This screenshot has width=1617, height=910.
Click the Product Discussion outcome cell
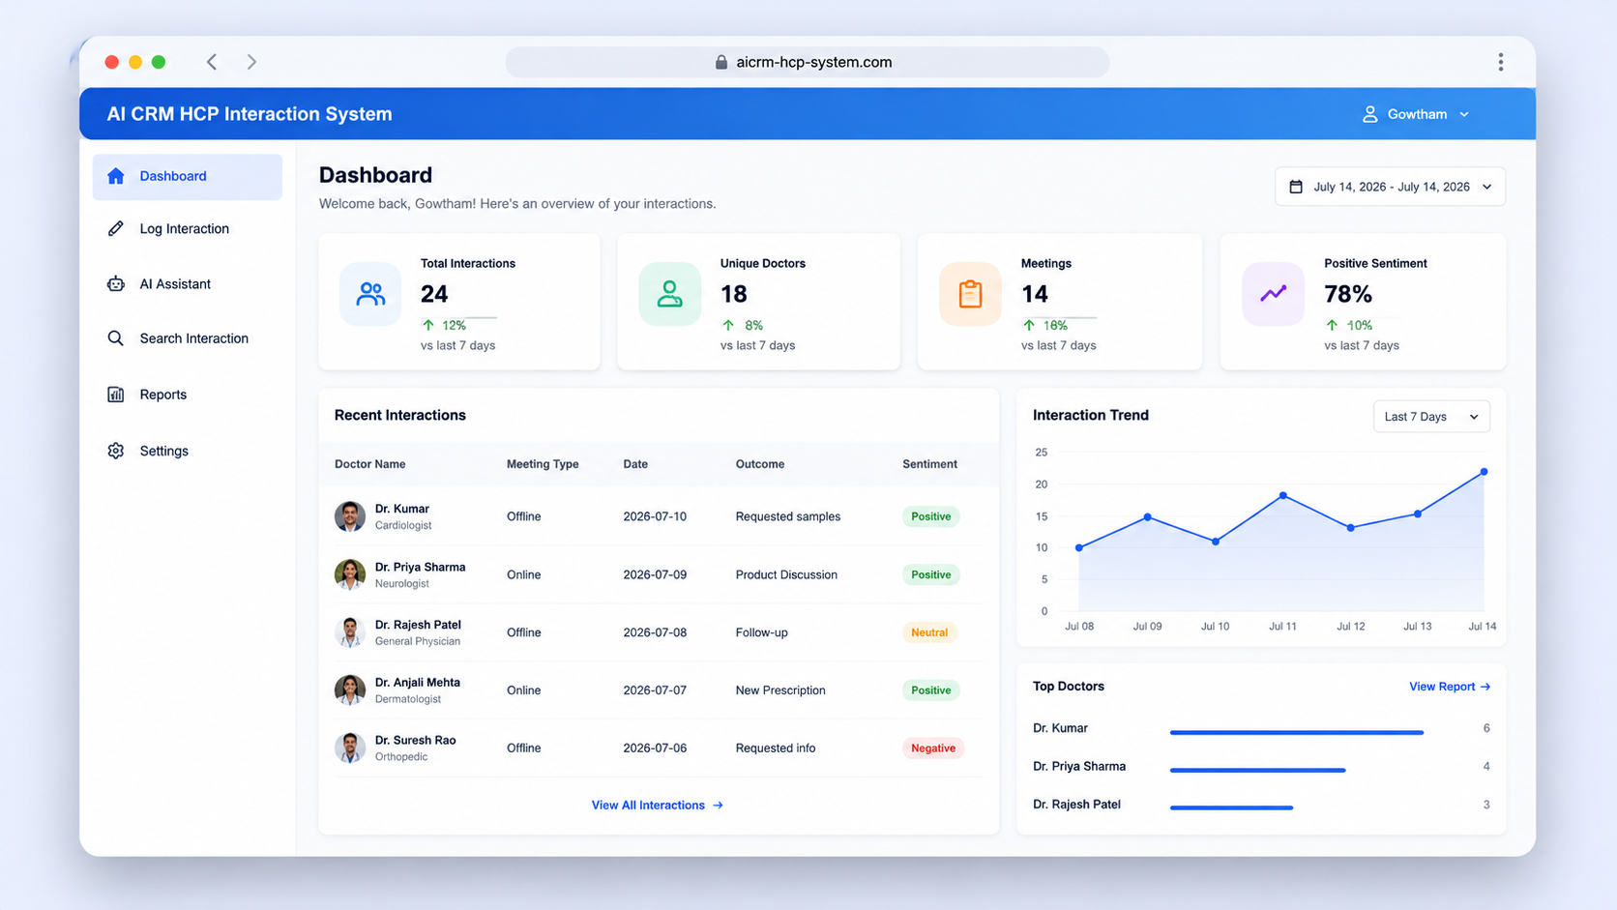click(786, 574)
